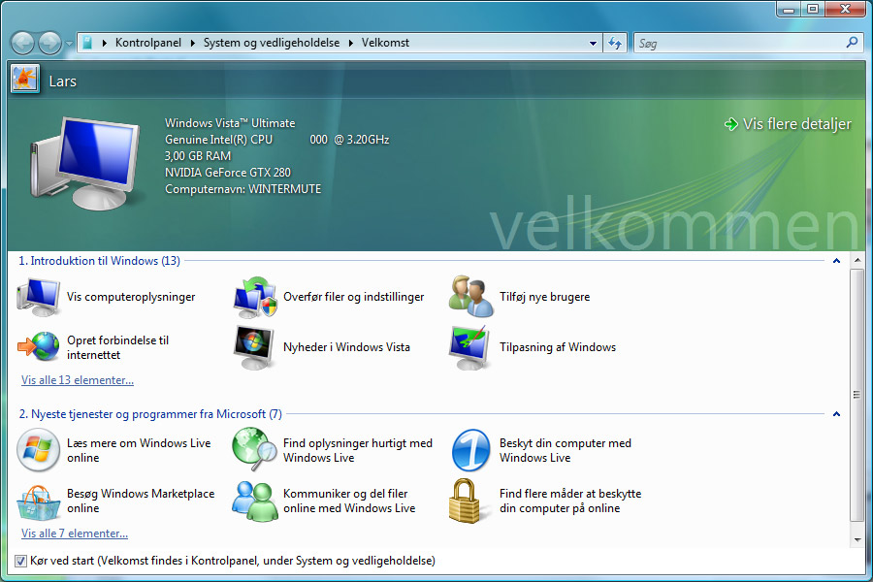The width and height of the screenshot is (873, 582).
Task: Open the Windows Live OneCare blue icon
Action: tap(471, 450)
